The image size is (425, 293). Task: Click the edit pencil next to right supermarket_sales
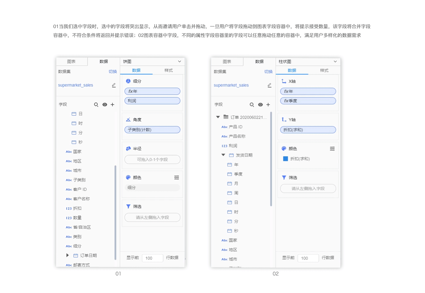(x=269, y=85)
